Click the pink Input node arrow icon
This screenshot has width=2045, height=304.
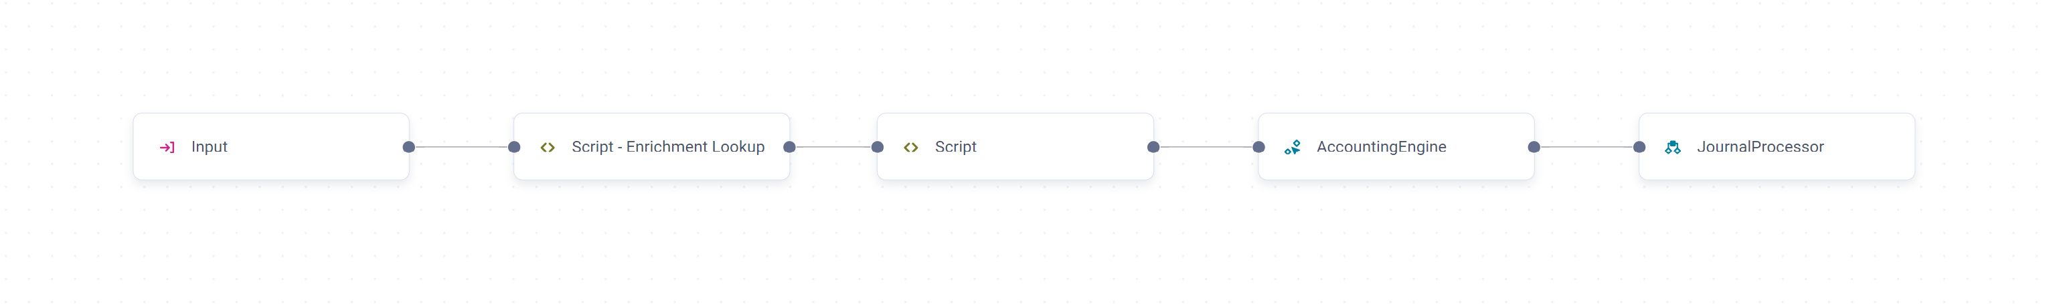click(x=167, y=147)
